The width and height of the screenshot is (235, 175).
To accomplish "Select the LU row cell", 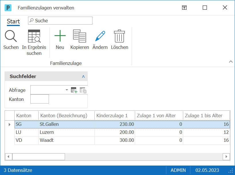I will click(x=27, y=132).
